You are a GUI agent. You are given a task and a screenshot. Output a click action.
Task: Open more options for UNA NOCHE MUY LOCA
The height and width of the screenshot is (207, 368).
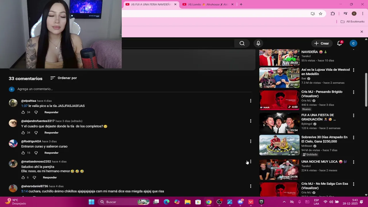pos(353,162)
